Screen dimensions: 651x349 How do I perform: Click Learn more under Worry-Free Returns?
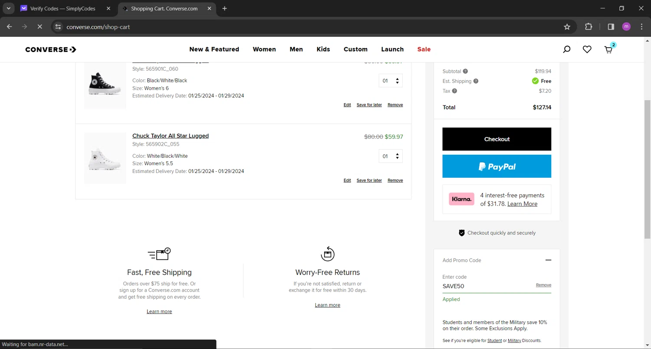[328, 305]
